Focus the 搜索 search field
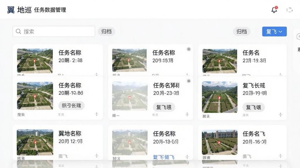Viewport: 300px width, 168px height. (54, 32)
